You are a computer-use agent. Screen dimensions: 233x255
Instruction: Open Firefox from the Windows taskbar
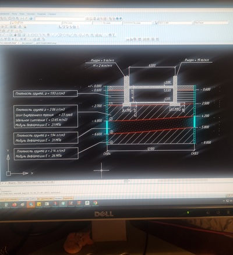tap(15, 204)
